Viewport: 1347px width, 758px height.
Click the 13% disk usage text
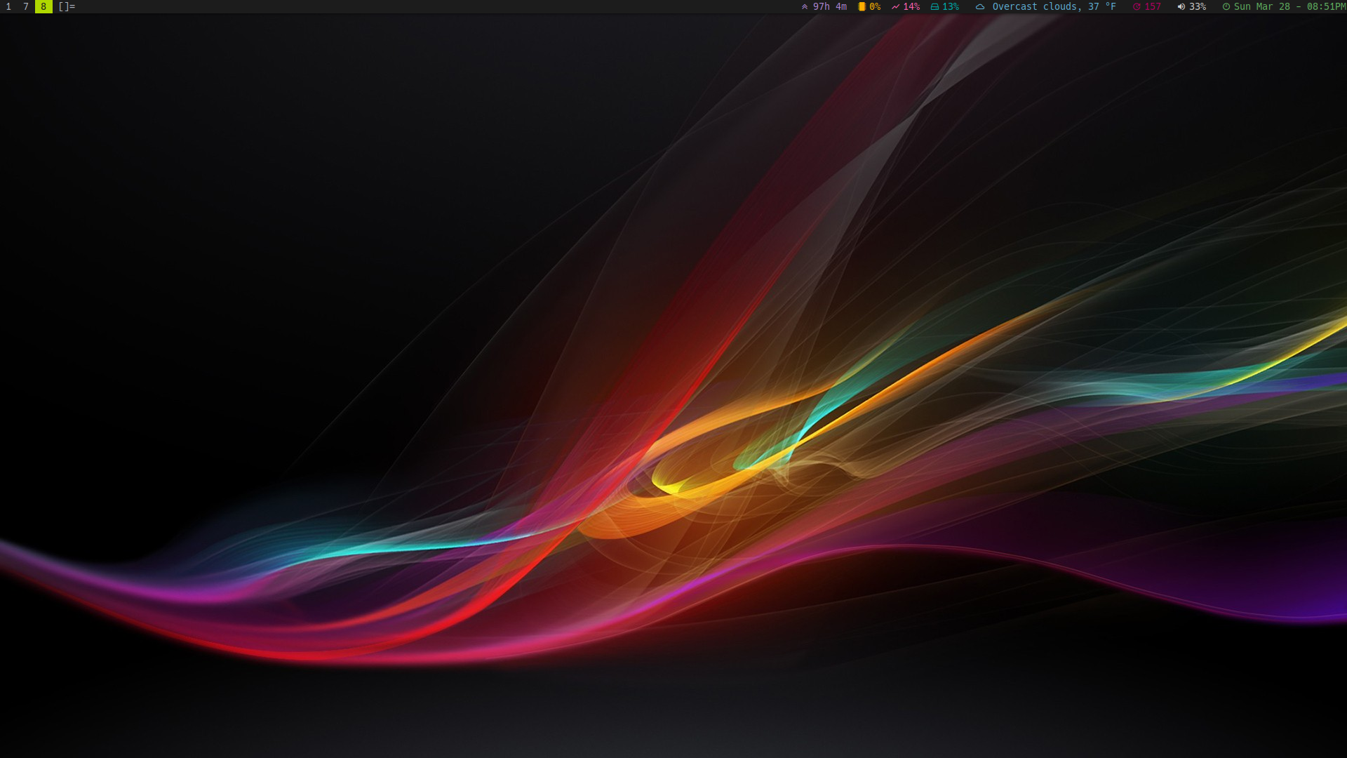click(x=951, y=6)
